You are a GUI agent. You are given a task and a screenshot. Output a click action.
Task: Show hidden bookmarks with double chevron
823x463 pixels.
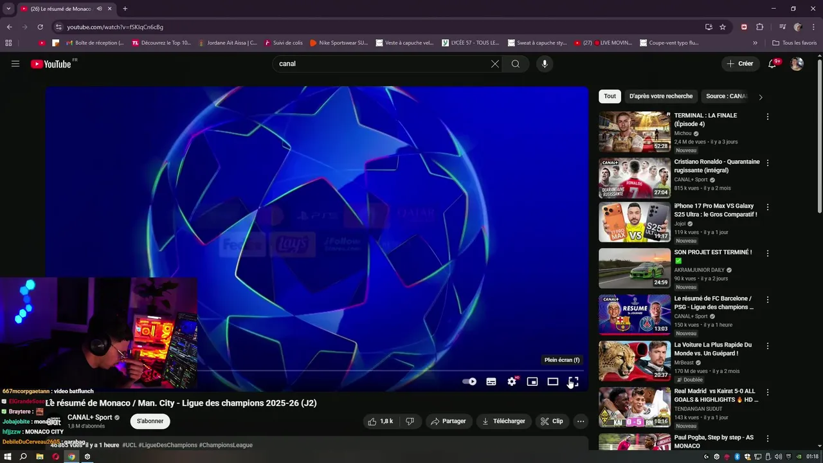755,43
